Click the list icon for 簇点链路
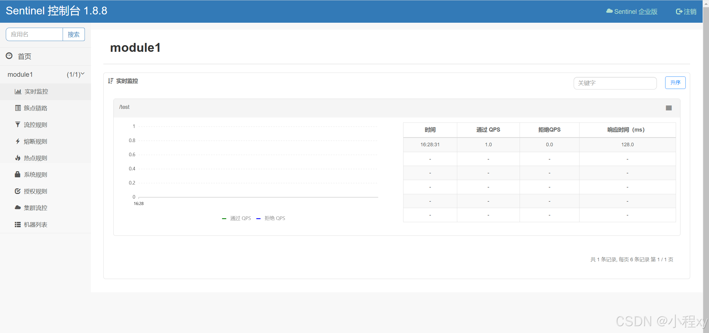 (18, 108)
